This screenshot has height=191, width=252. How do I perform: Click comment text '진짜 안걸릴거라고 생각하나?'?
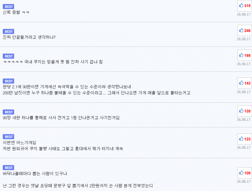click(x=29, y=37)
